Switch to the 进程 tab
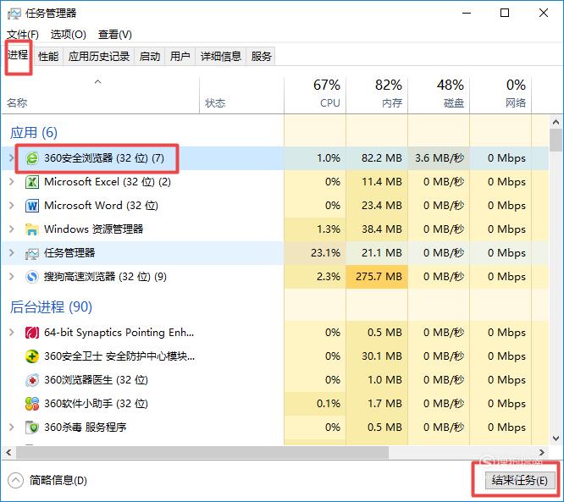The width and height of the screenshot is (564, 502). point(18,55)
